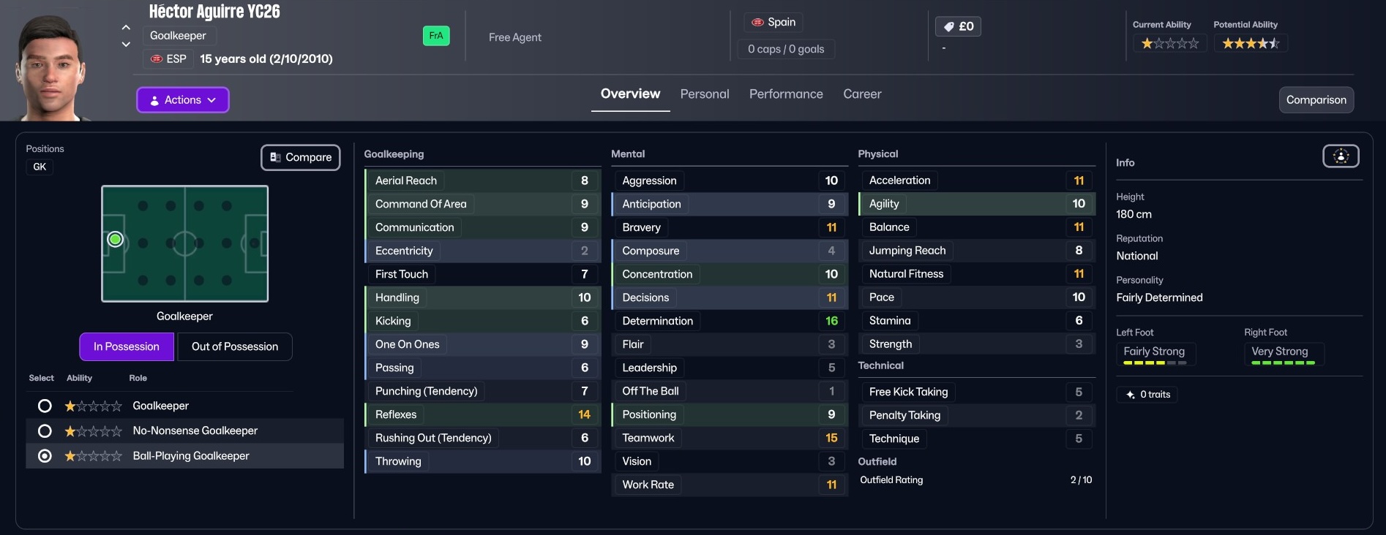Click the info panel player view icon

[1340, 156]
